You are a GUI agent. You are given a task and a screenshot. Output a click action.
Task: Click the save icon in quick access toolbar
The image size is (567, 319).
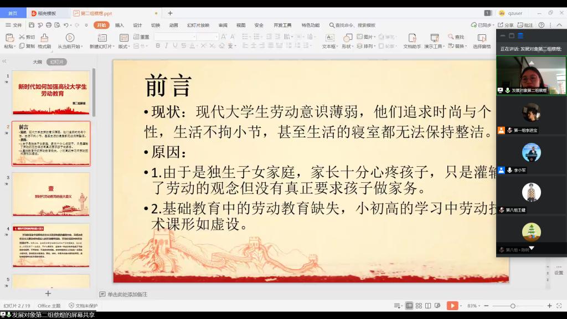(x=32, y=25)
